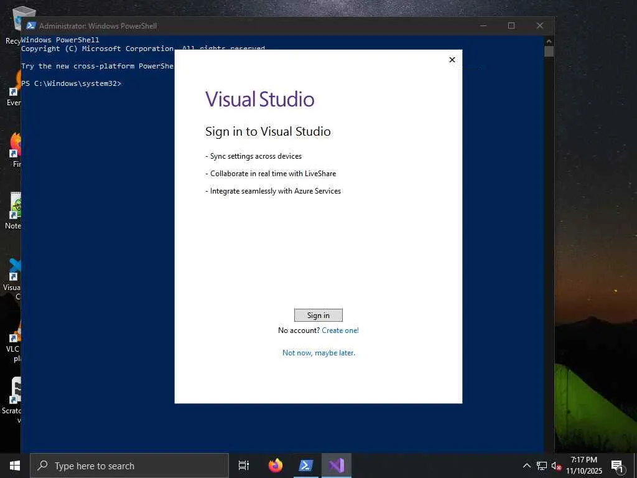Close the Visual Studio sign-in dialog
Viewport: 637px width, 478px height.
pyautogui.click(x=452, y=60)
